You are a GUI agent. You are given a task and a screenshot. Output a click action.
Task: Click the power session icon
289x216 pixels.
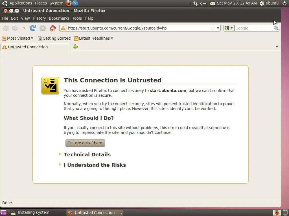coord(284,3)
